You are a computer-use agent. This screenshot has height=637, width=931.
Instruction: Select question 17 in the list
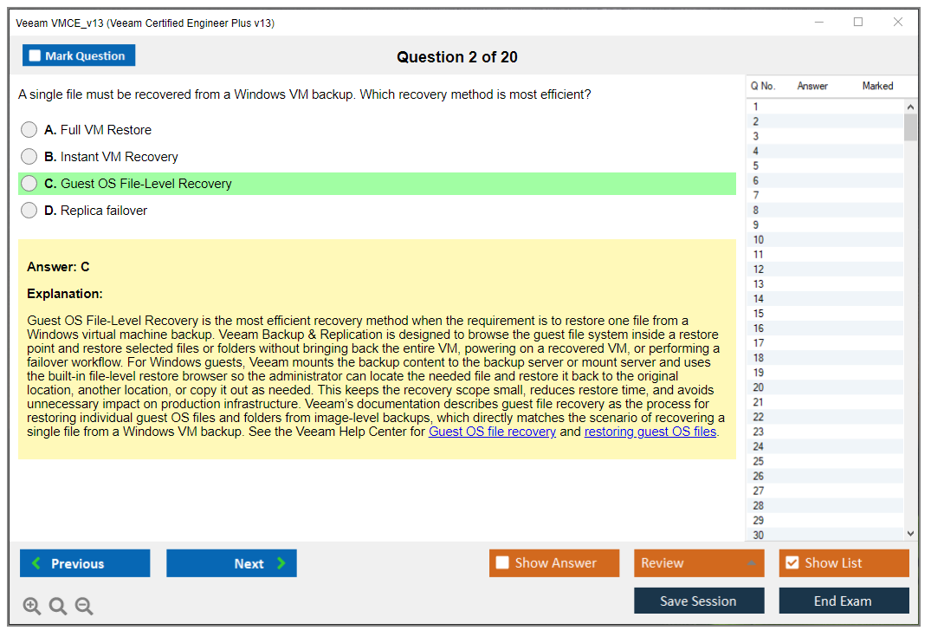[x=824, y=343]
